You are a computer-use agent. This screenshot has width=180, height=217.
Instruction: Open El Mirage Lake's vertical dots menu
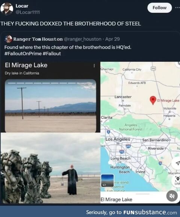[x=94, y=65]
